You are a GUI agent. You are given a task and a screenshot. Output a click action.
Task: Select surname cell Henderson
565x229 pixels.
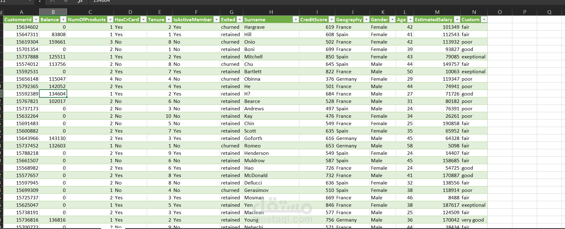271,153
